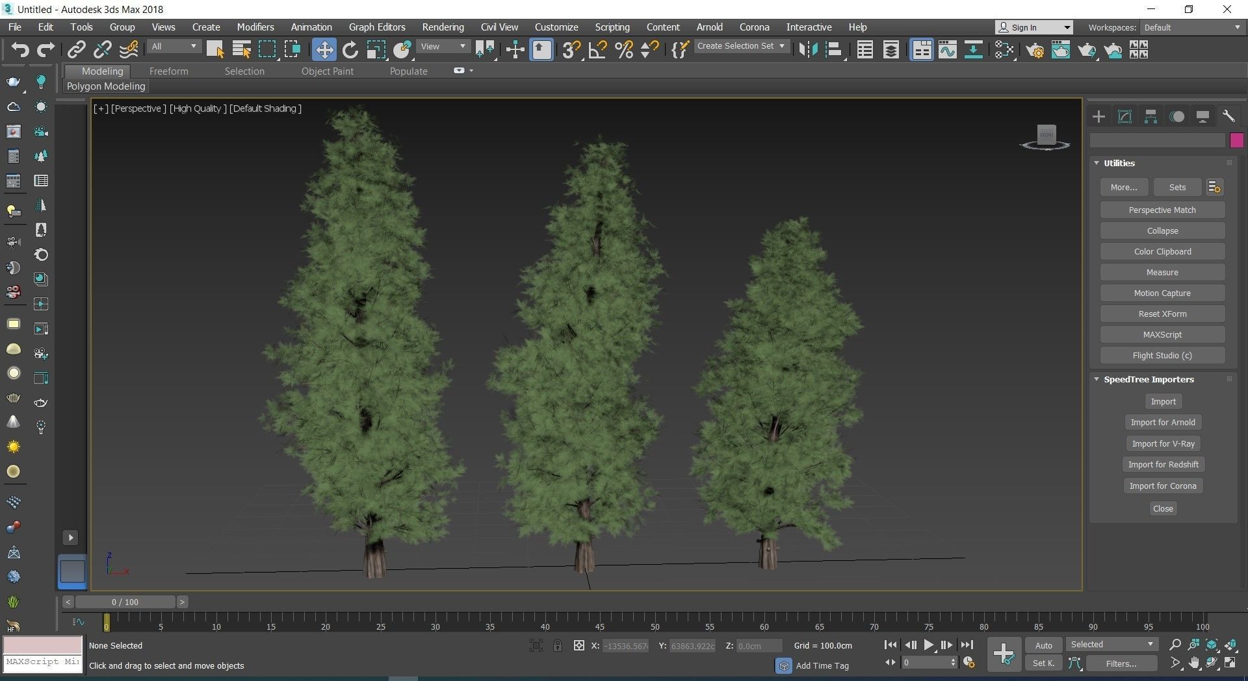This screenshot has height=681, width=1248.
Task: Click the Render Production teapot icon
Action: tap(1086, 49)
